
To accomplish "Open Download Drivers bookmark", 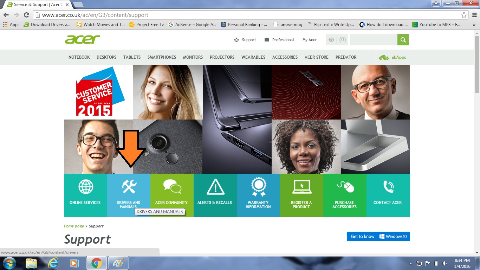I will [47, 25].
